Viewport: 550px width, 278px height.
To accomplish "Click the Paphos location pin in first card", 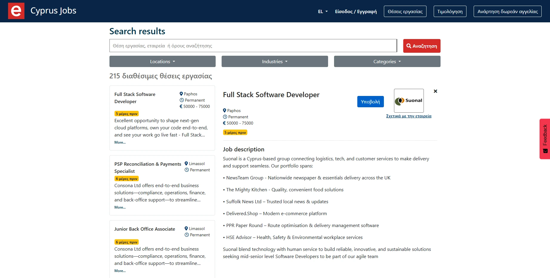I will tap(181, 94).
